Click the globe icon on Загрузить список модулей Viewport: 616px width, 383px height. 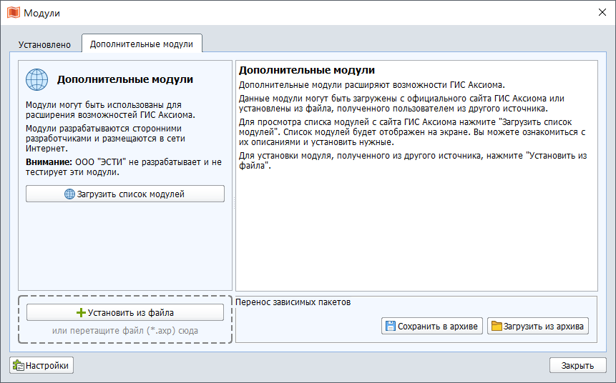[x=70, y=194]
